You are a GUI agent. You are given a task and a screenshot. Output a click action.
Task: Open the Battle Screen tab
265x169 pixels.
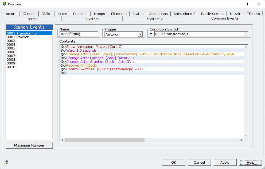click(x=212, y=14)
